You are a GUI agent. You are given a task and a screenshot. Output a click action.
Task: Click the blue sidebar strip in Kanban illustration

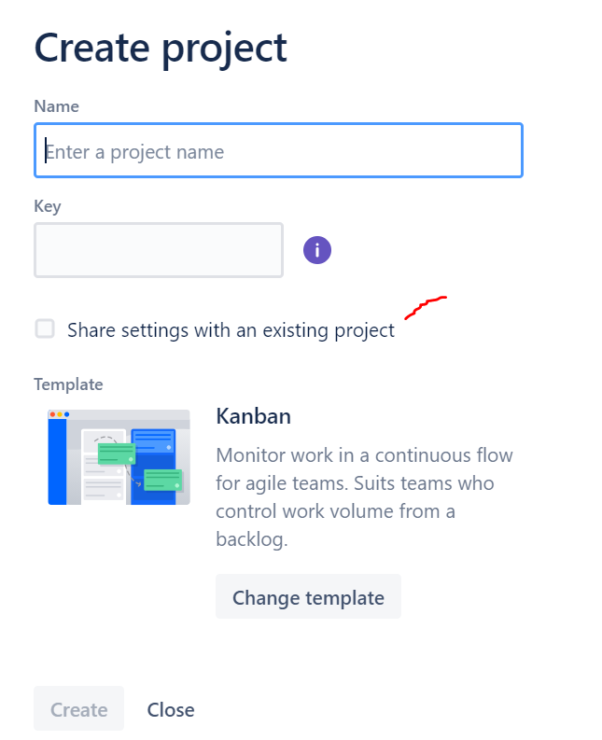pyautogui.click(x=57, y=462)
